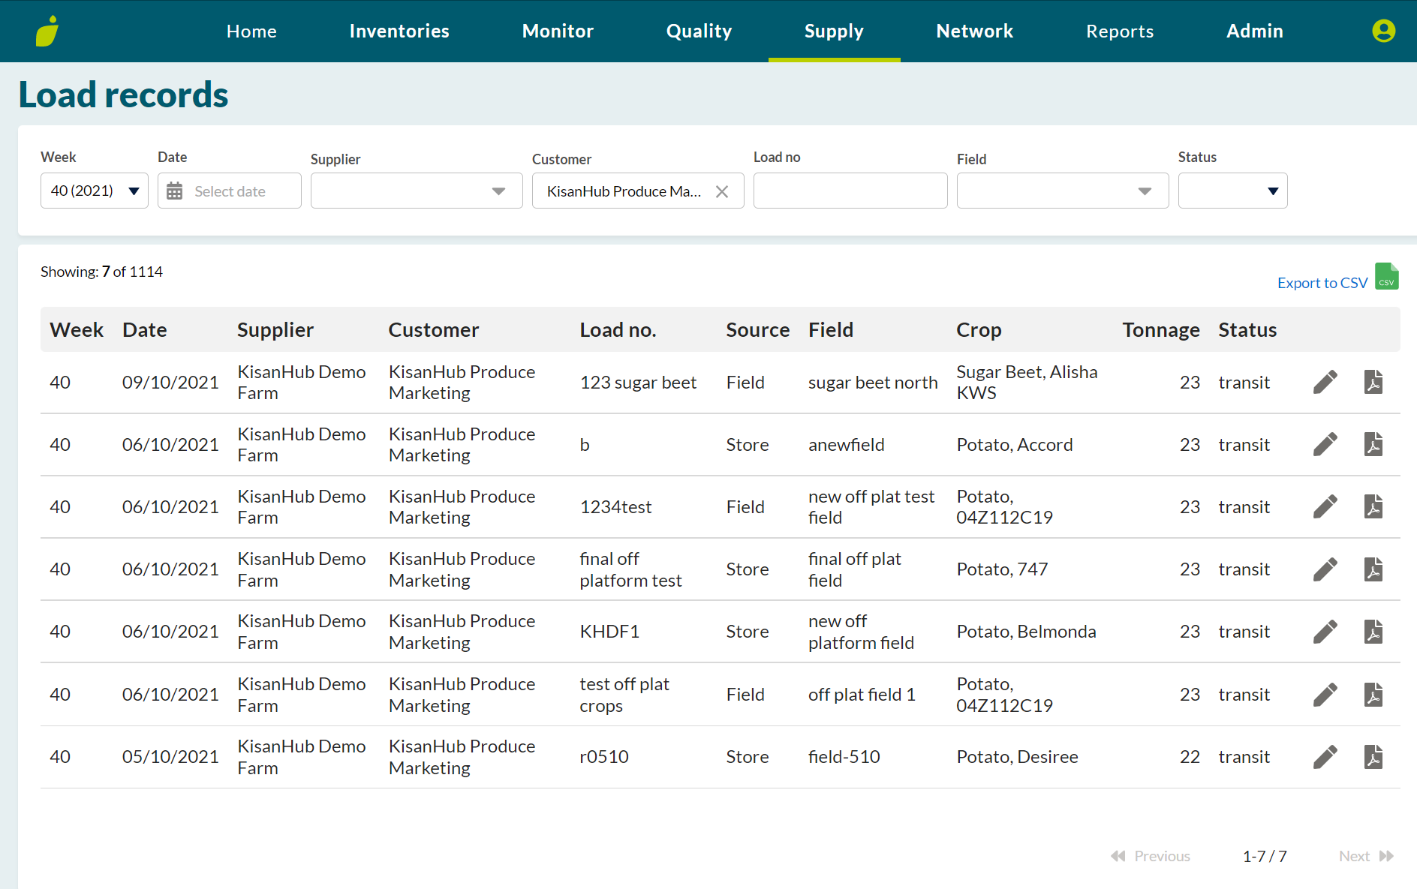The height and width of the screenshot is (889, 1417).
Task: Select the '09/10/2021' date cell
Action: [x=170, y=383]
